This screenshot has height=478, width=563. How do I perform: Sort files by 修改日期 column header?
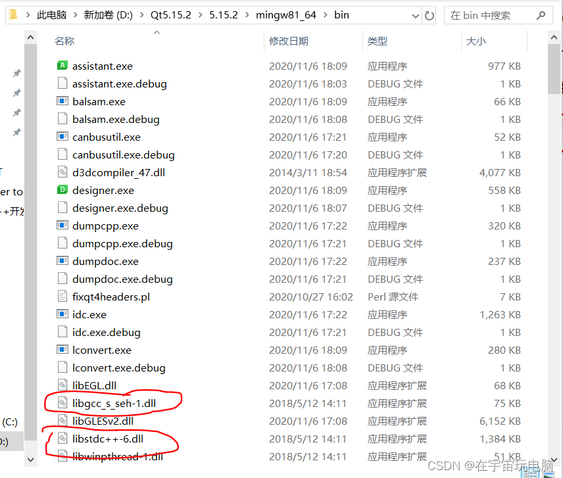(x=289, y=41)
